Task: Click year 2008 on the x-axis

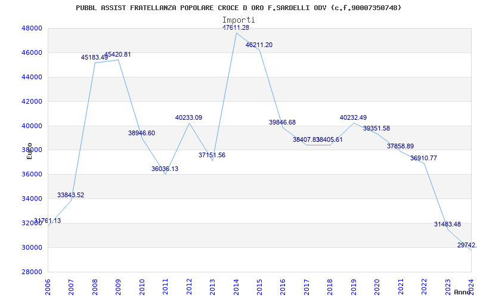Action: click(x=95, y=287)
